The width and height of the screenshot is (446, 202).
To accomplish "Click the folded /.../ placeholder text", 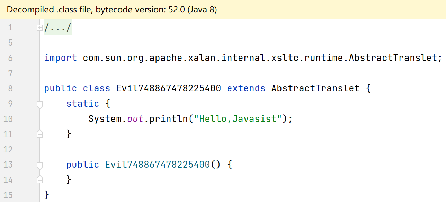I will point(58,28).
